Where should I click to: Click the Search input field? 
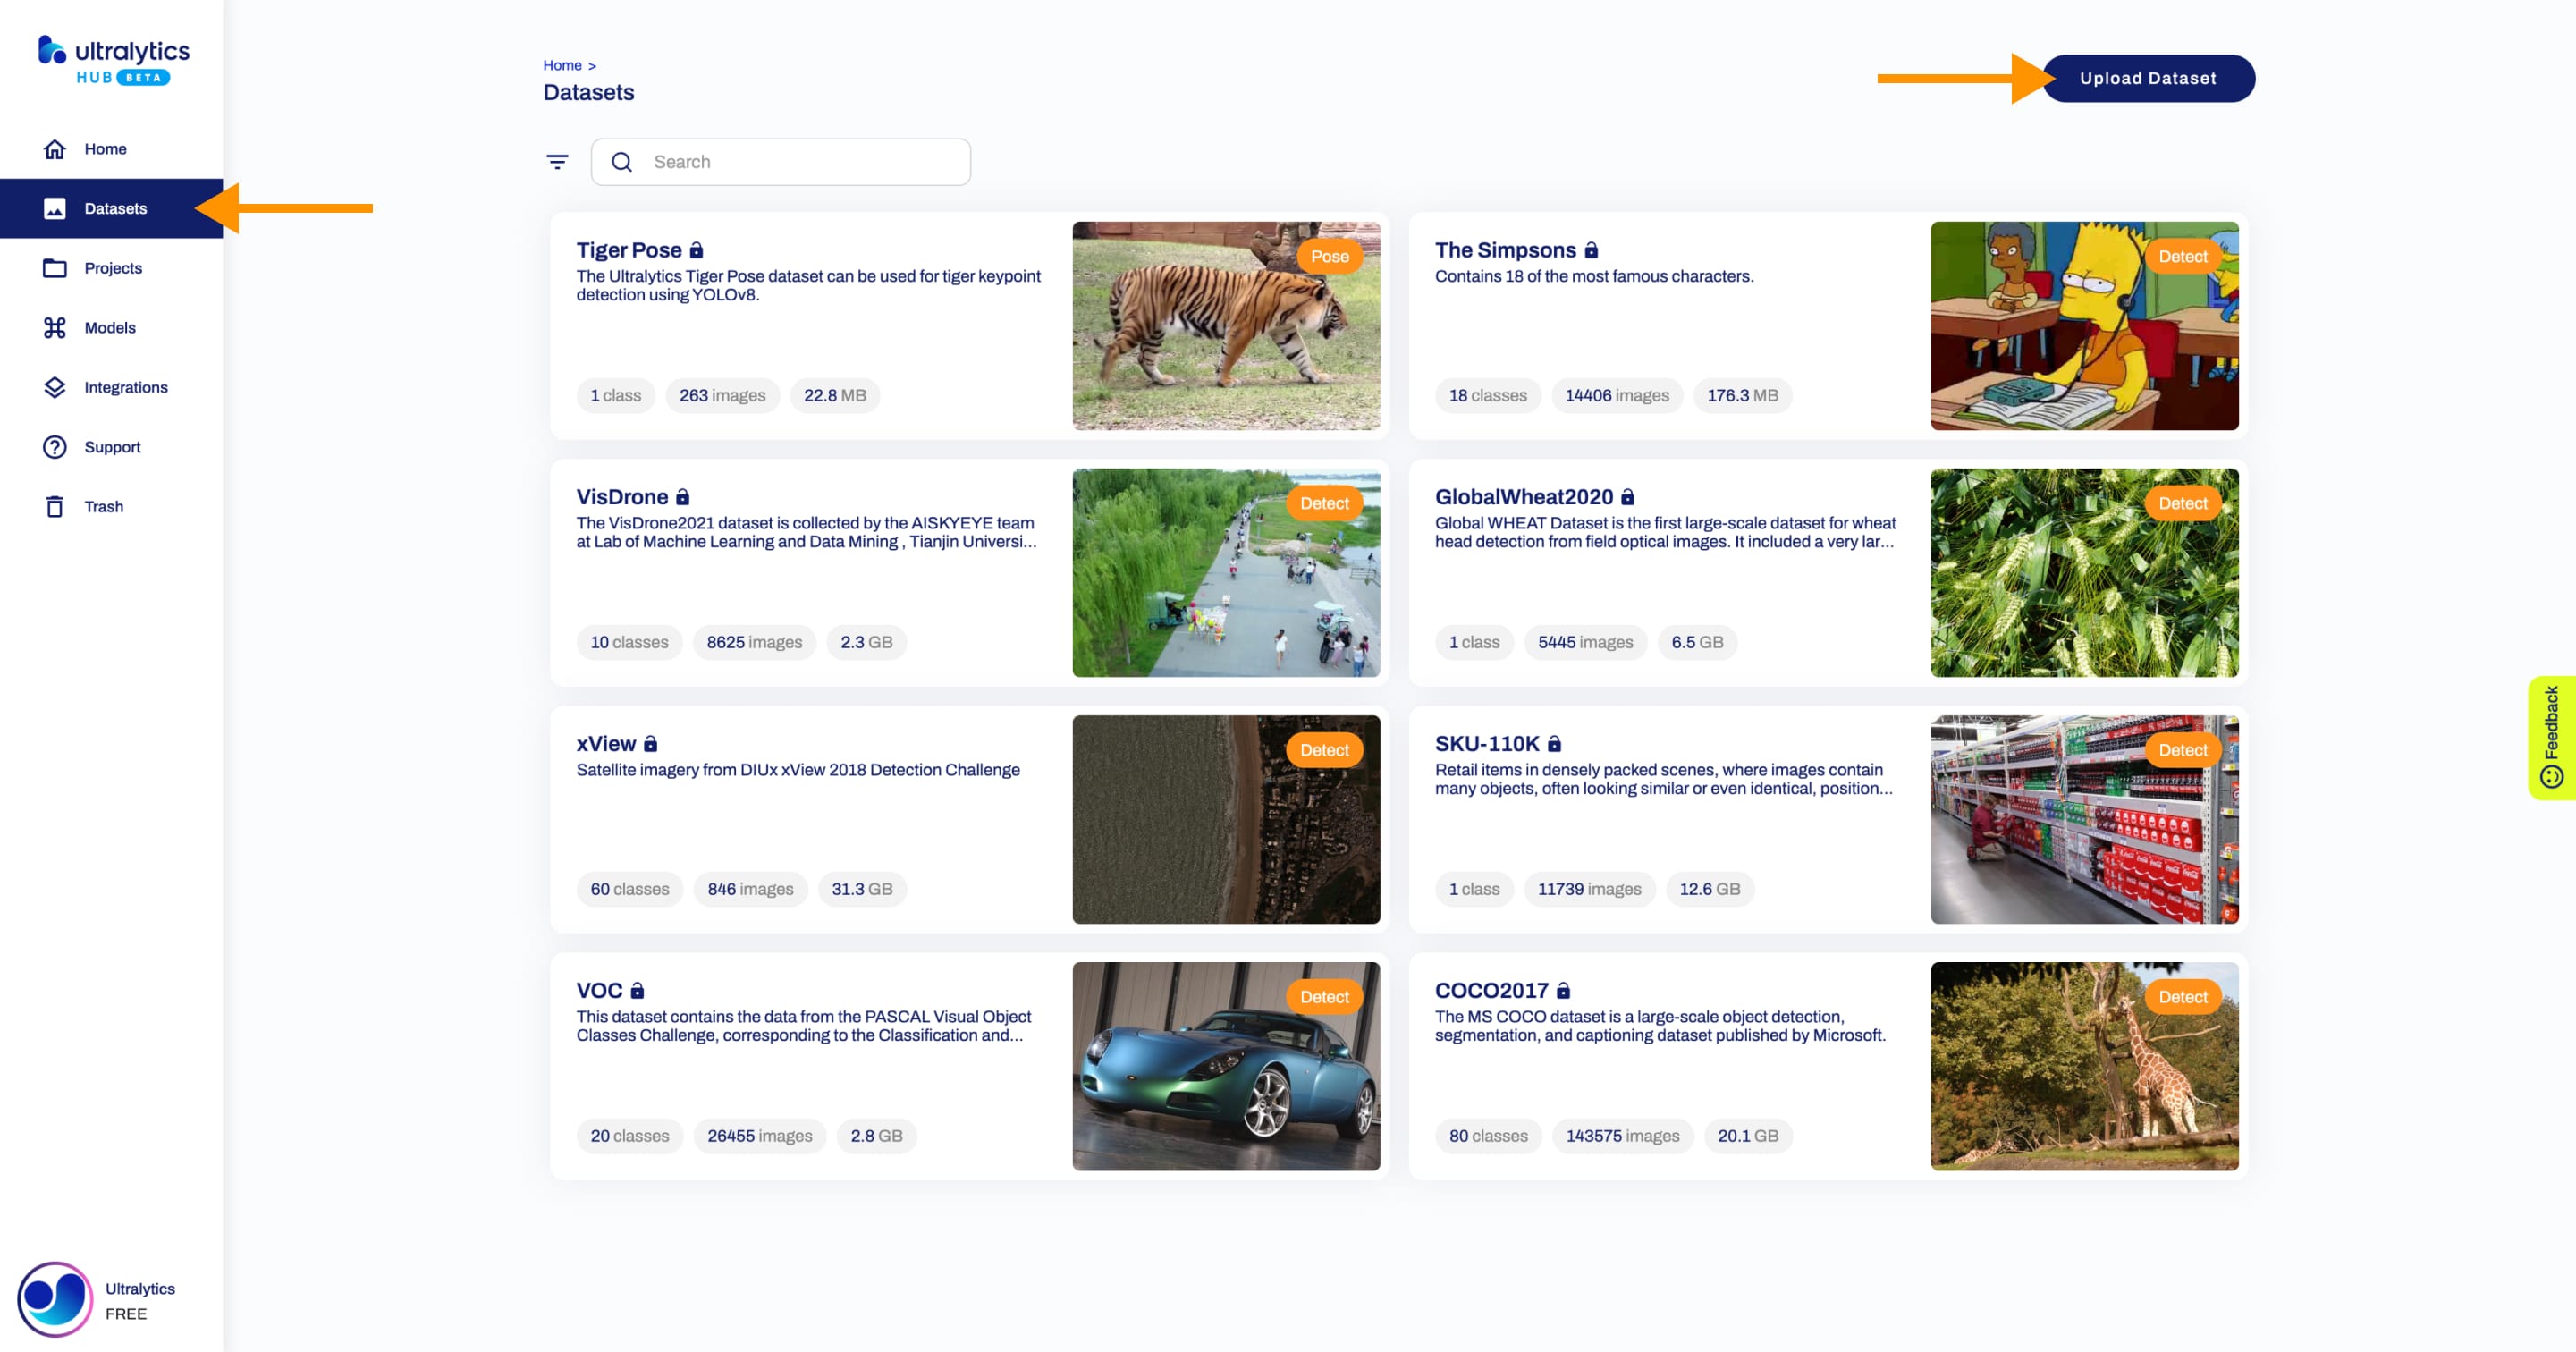pos(785,162)
